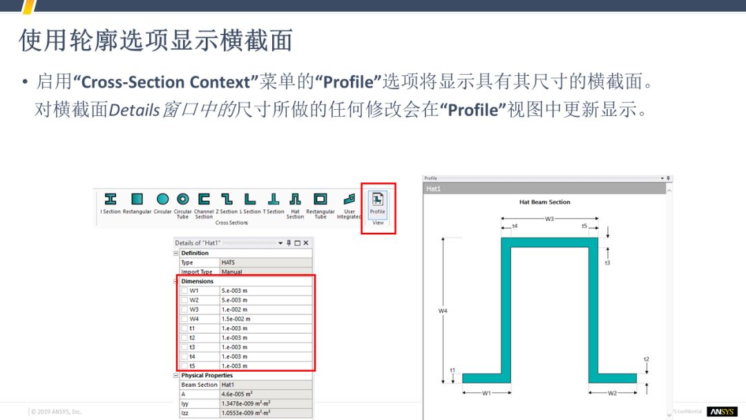Edit the W1 value 5.e-003 m
746x420 pixels.
266,291
